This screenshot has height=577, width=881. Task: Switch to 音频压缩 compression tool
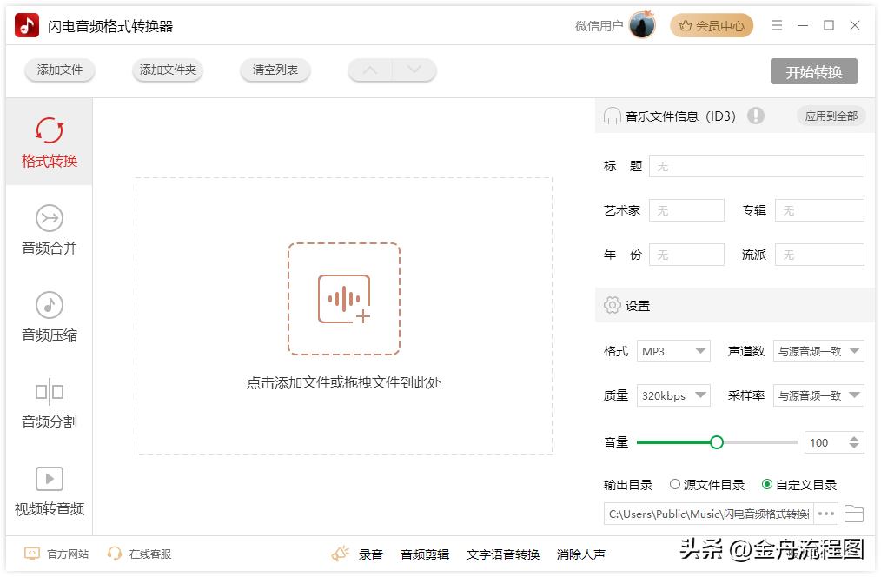[49, 316]
